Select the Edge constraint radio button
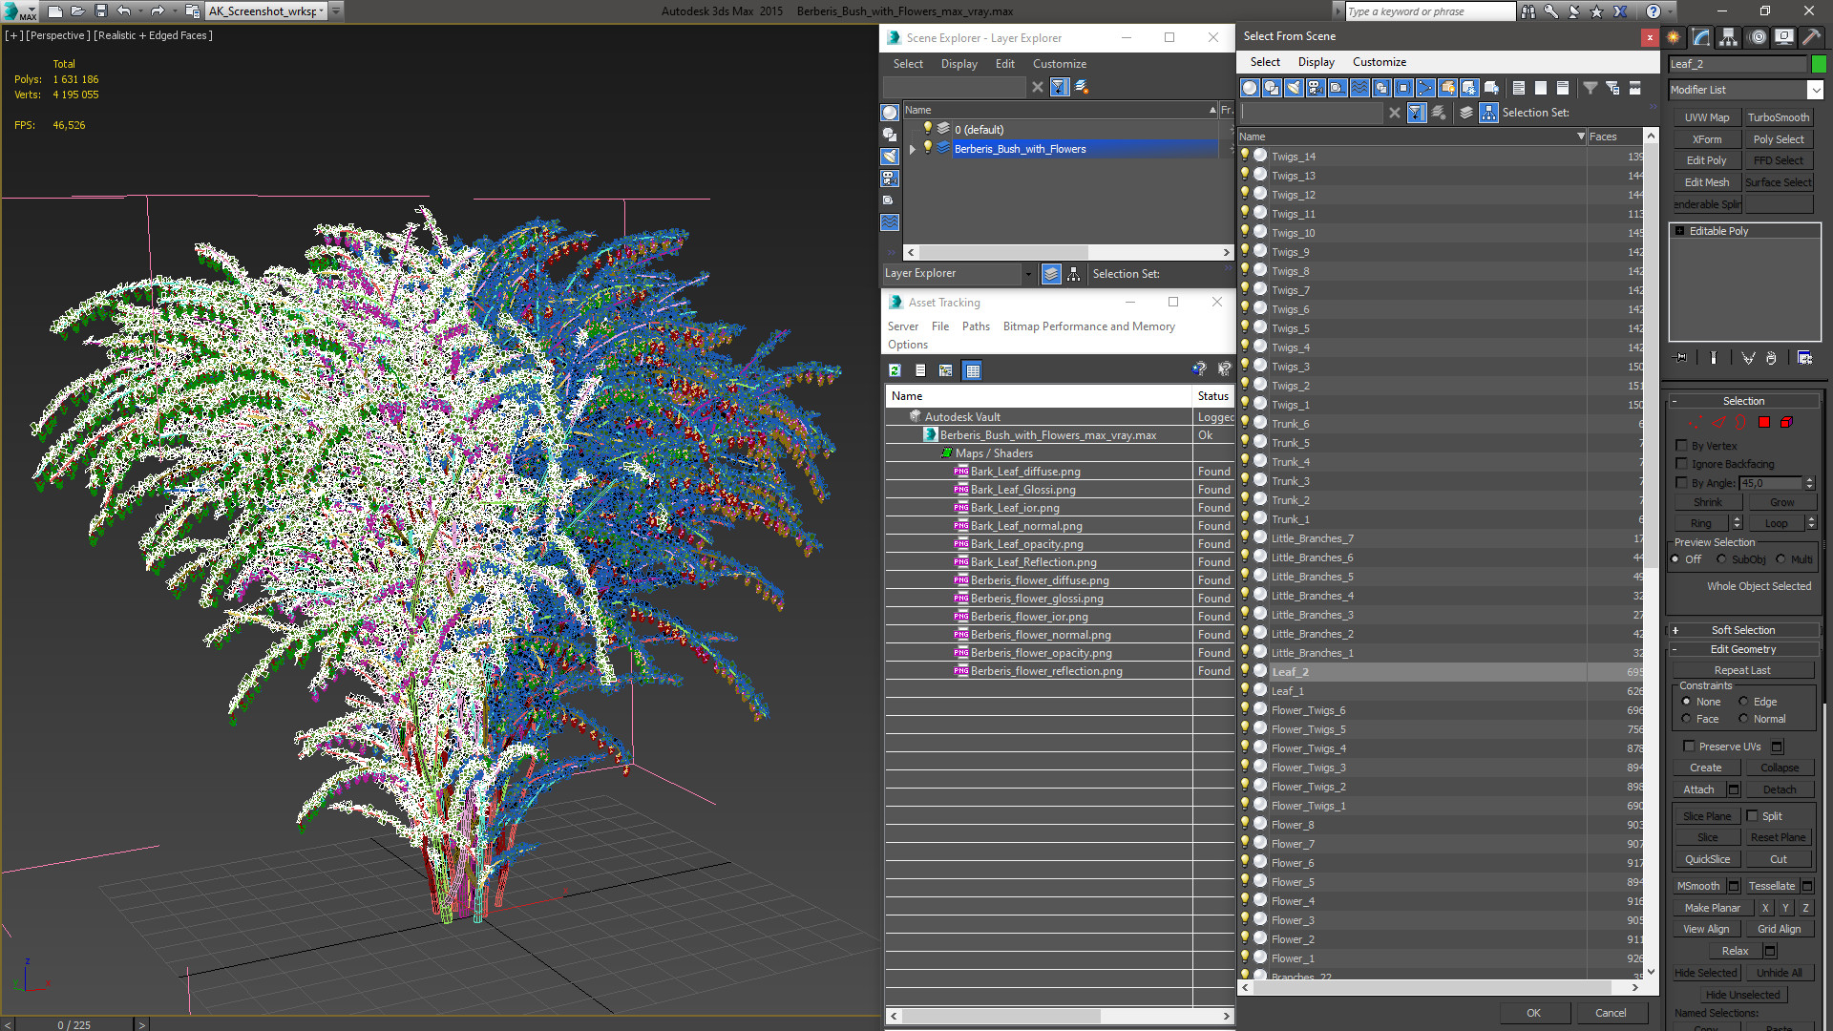Viewport: 1833px width, 1031px height. click(x=1743, y=702)
